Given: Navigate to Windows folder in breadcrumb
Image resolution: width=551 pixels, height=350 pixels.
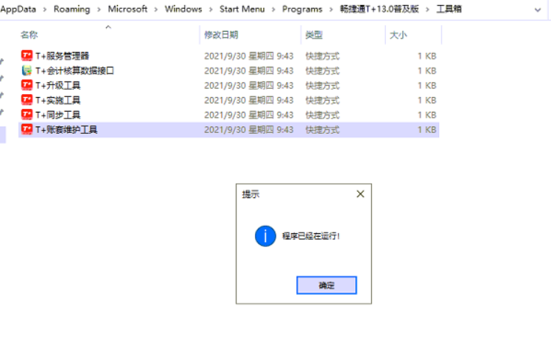Looking at the screenshot, I should (183, 9).
